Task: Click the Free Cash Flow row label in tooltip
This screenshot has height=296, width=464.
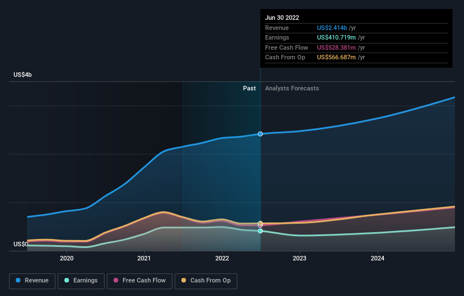Action: point(287,47)
